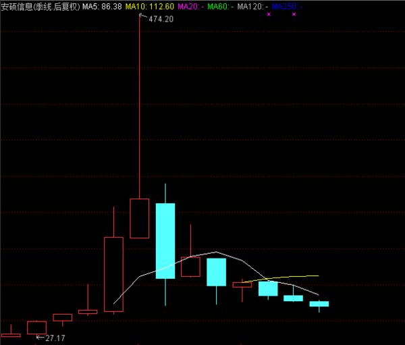Screen dimensions: 405x345
Task: Click the magenta marker beneath the MA120 label
Action: (269, 14)
